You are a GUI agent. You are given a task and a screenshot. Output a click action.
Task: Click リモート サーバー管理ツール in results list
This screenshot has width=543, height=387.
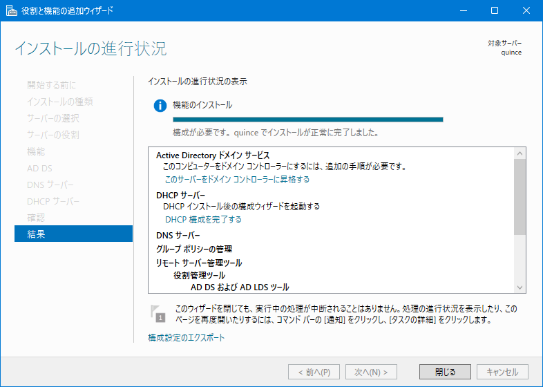[199, 263]
